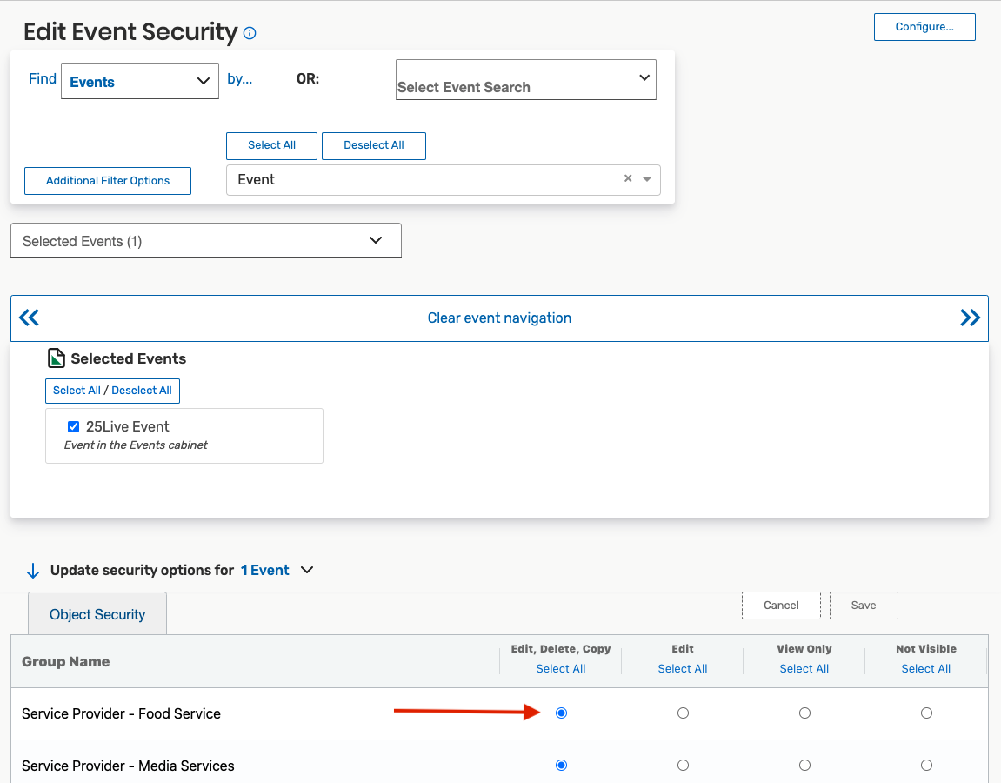Set Food Service to View Only
Screen dimensions: 1001x783
click(x=804, y=713)
